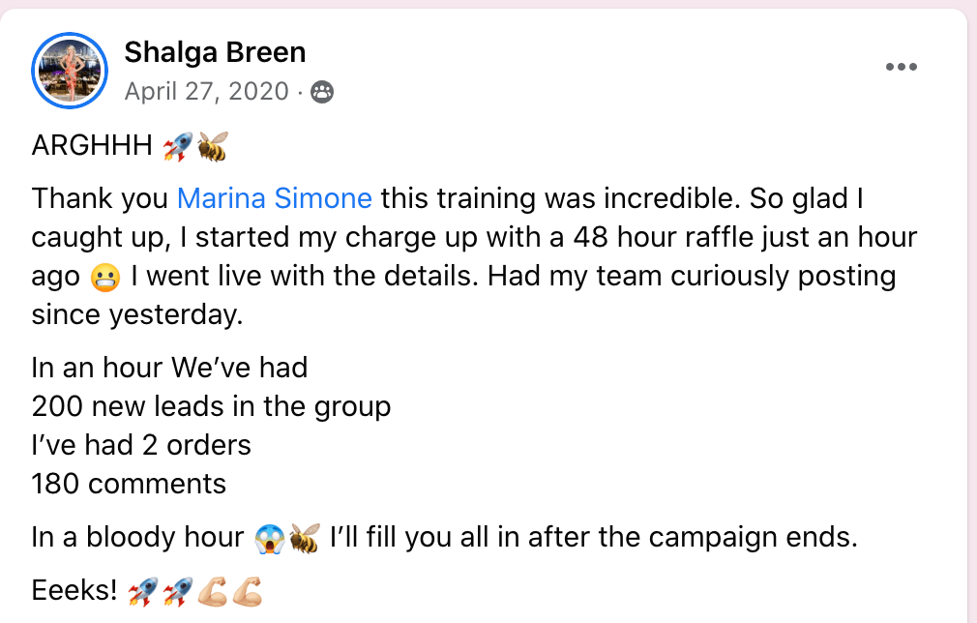This screenshot has height=623, width=977.
Task: Click the last flexed bicep emoji
Action: click(x=247, y=590)
